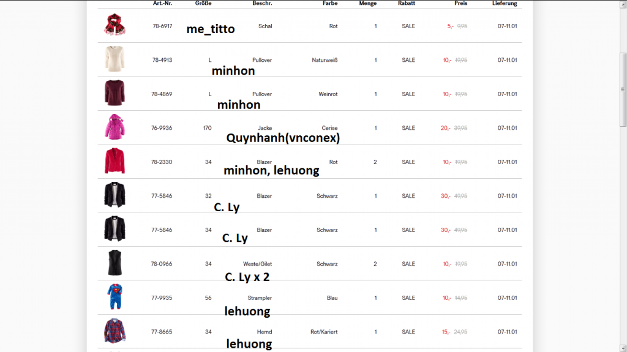The image size is (627, 352).
Task: Click the SALE label on the scarf row
Action: 408,26
